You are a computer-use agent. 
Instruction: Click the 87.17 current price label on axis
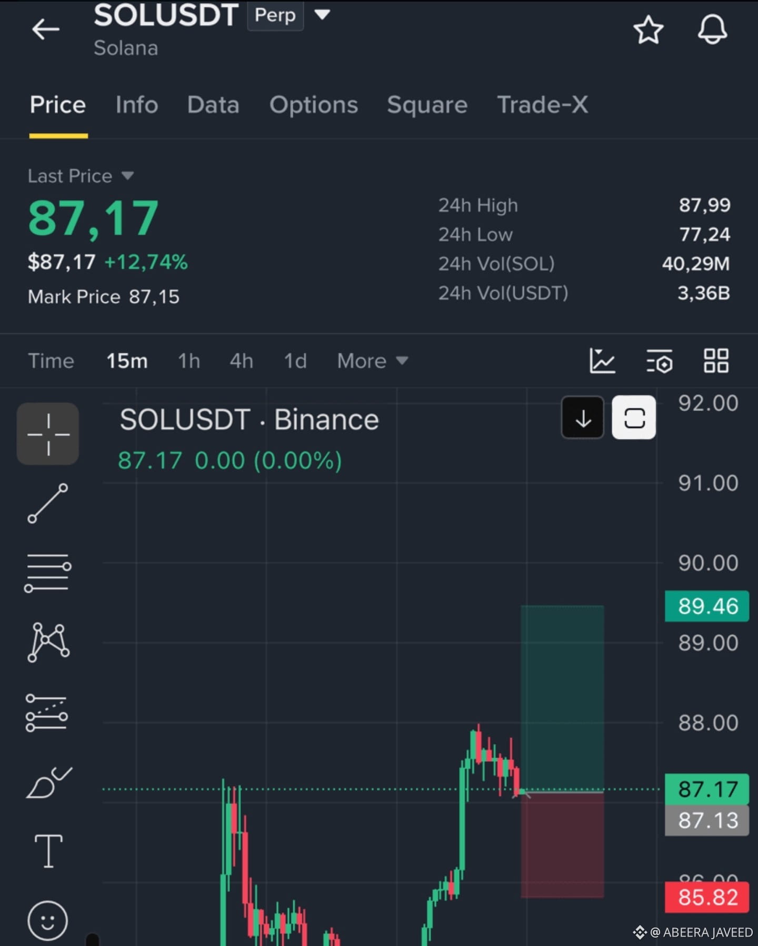(x=707, y=789)
